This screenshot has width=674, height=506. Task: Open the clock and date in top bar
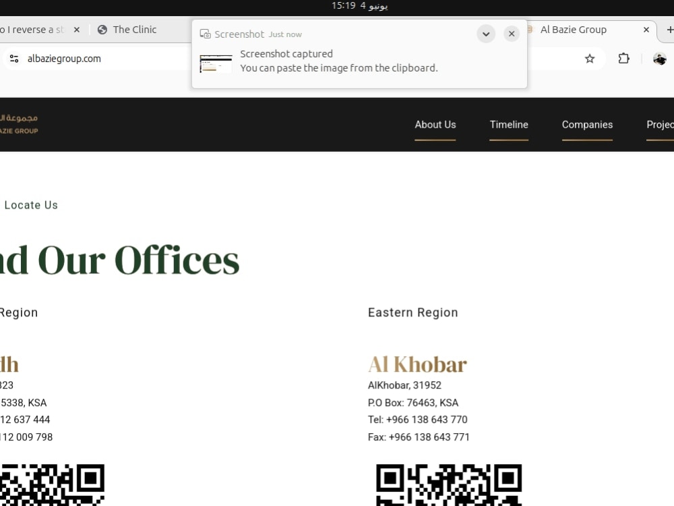359,5
